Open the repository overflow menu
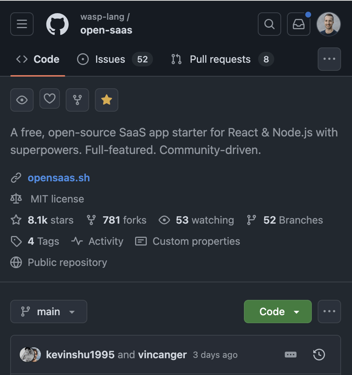This screenshot has height=375, width=352. click(x=329, y=59)
